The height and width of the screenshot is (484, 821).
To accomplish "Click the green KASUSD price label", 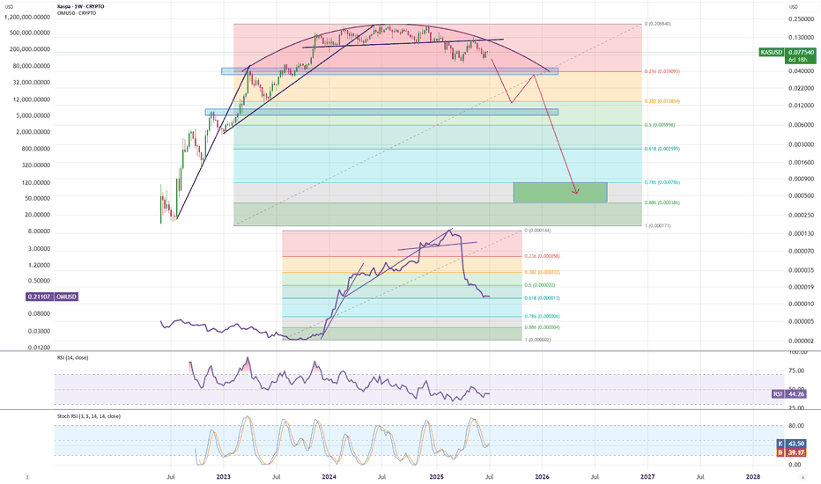I will coord(773,54).
